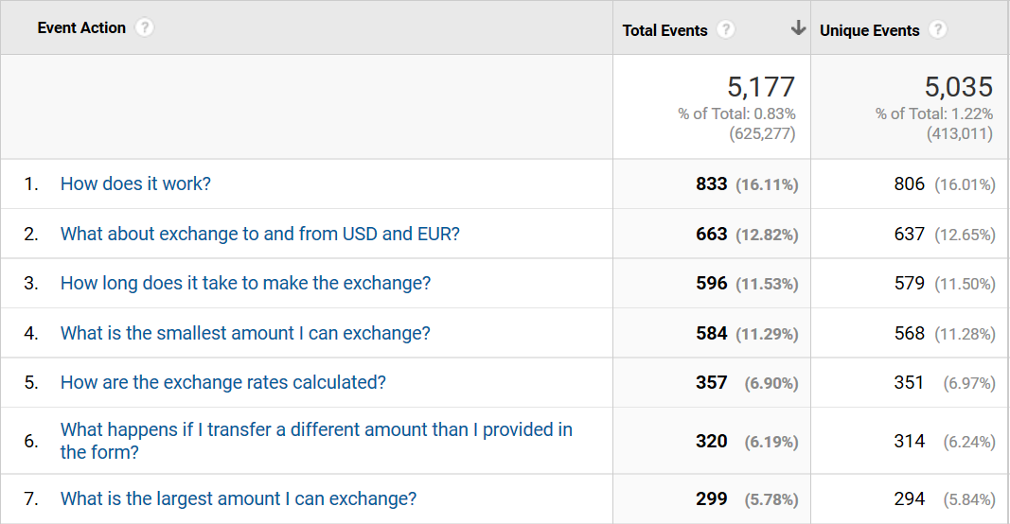The image size is (1010, 524).
Task: Open 'How are the exchange rates calculated?' link
Action: click(x=222, y=383)
